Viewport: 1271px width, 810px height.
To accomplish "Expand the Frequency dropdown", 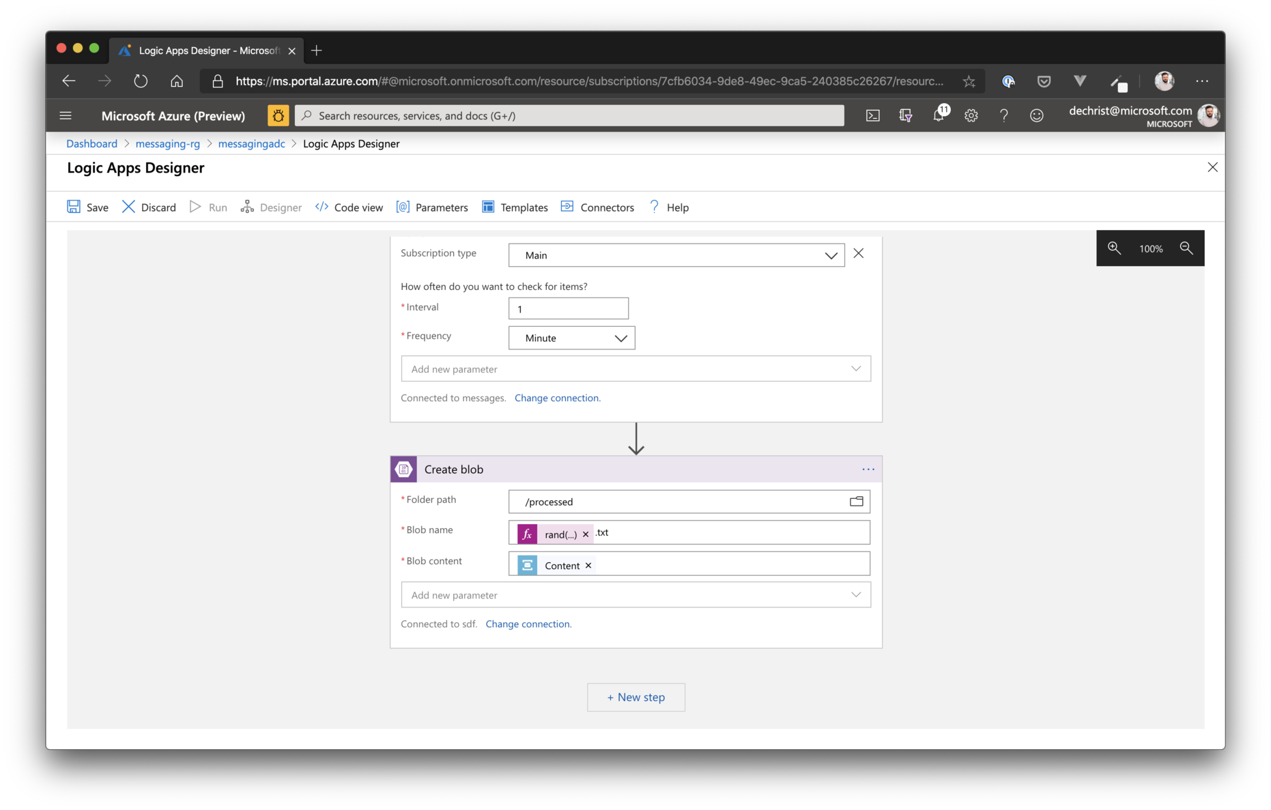I will 620,338.
